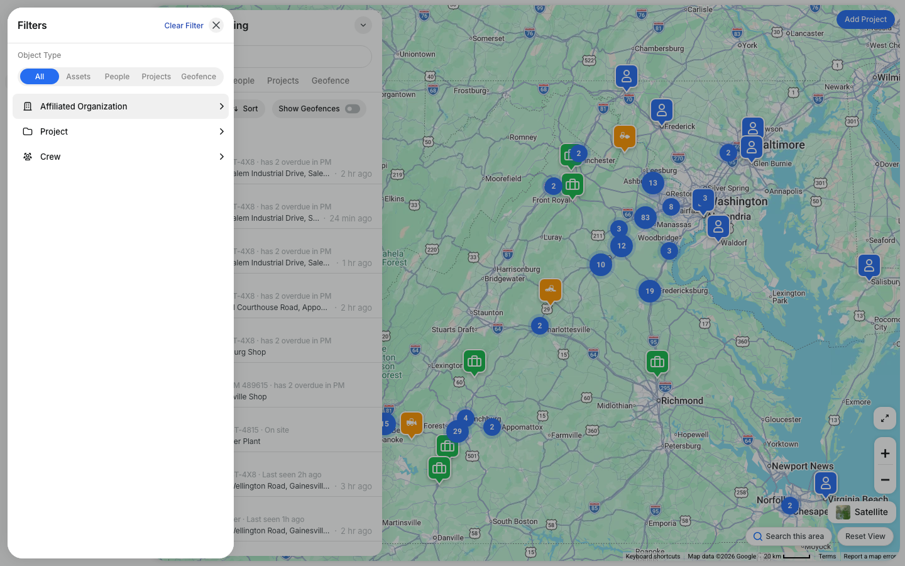Click the cluster marker labeled 13
Image resolution: width=905 pixels, height=566 pixels.
pos(653,183)
